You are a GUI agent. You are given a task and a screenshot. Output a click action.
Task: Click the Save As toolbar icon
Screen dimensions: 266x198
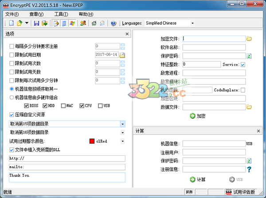(45, 23)
